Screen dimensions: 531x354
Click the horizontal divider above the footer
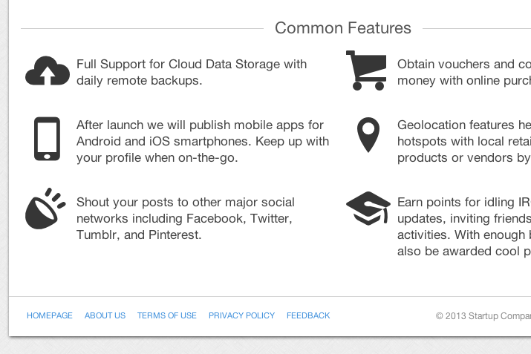[x=270, y=296]
